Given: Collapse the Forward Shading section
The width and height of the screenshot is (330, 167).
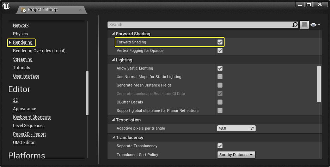Looking at the screenshot, I should [114, 34].
